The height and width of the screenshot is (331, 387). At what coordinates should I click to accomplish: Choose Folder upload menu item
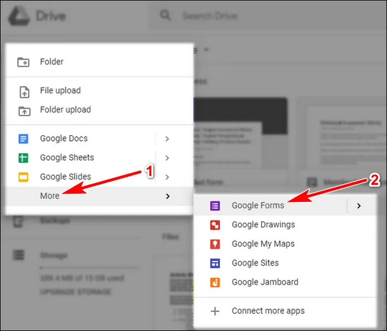100,110
